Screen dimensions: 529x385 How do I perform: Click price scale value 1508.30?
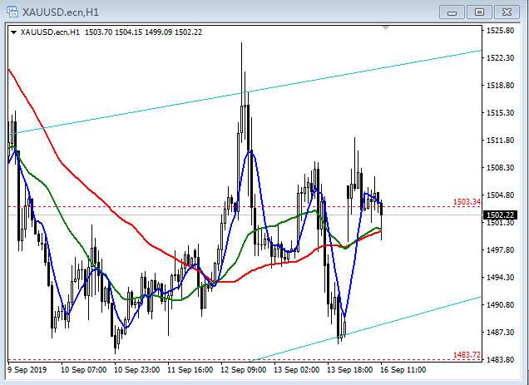501,168
